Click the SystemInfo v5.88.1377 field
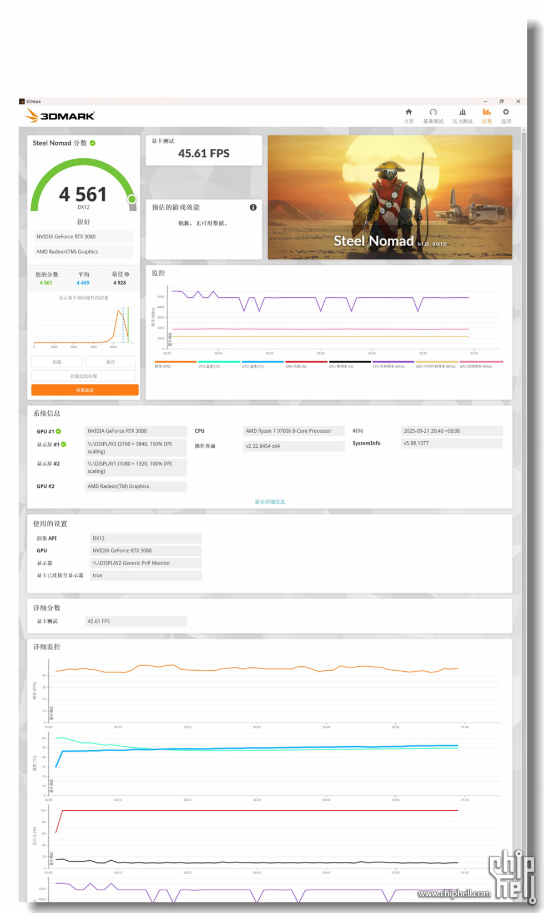The width and height of the screenshot is (544, 913). point(452,443)
